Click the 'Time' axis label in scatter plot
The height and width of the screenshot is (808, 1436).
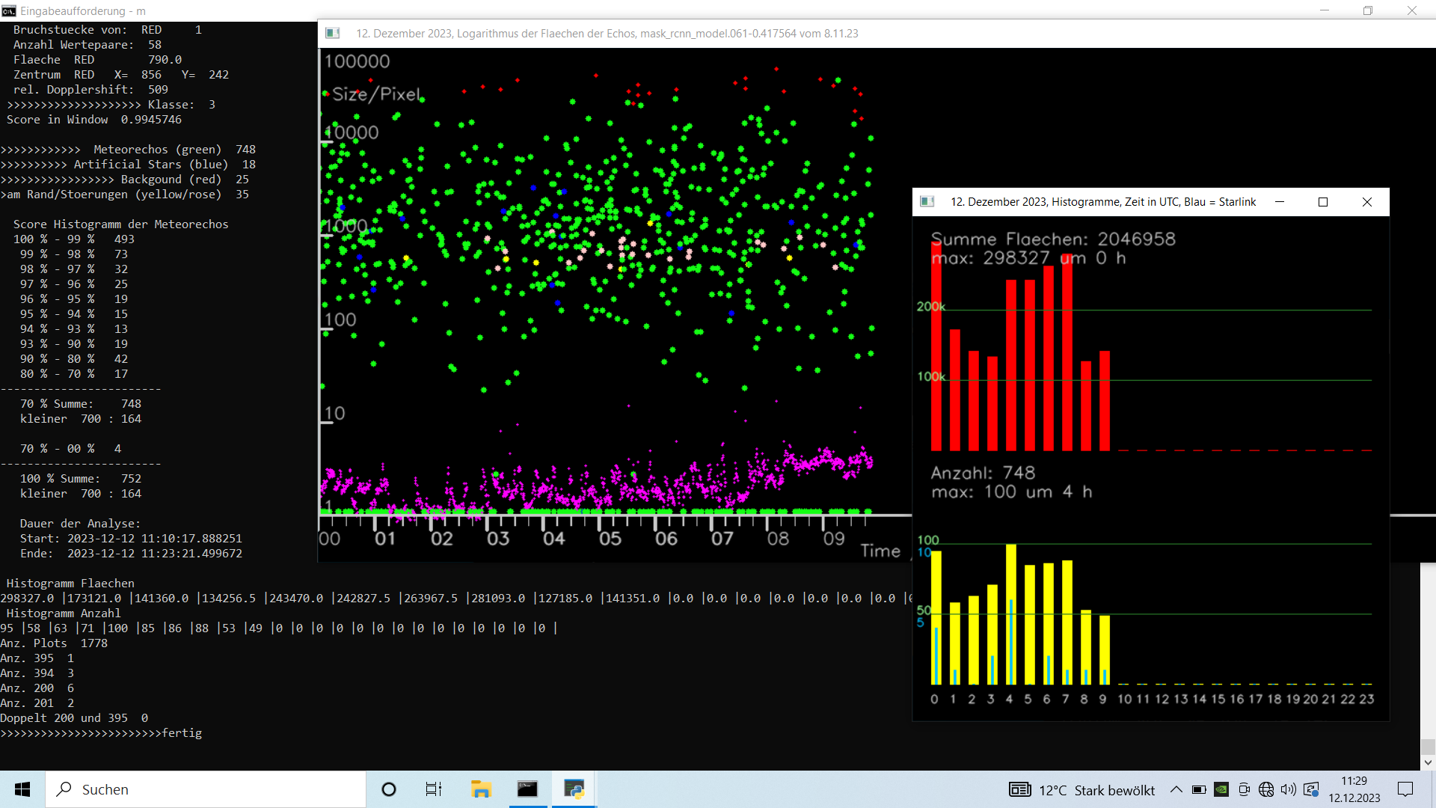[x=880, y=551]
